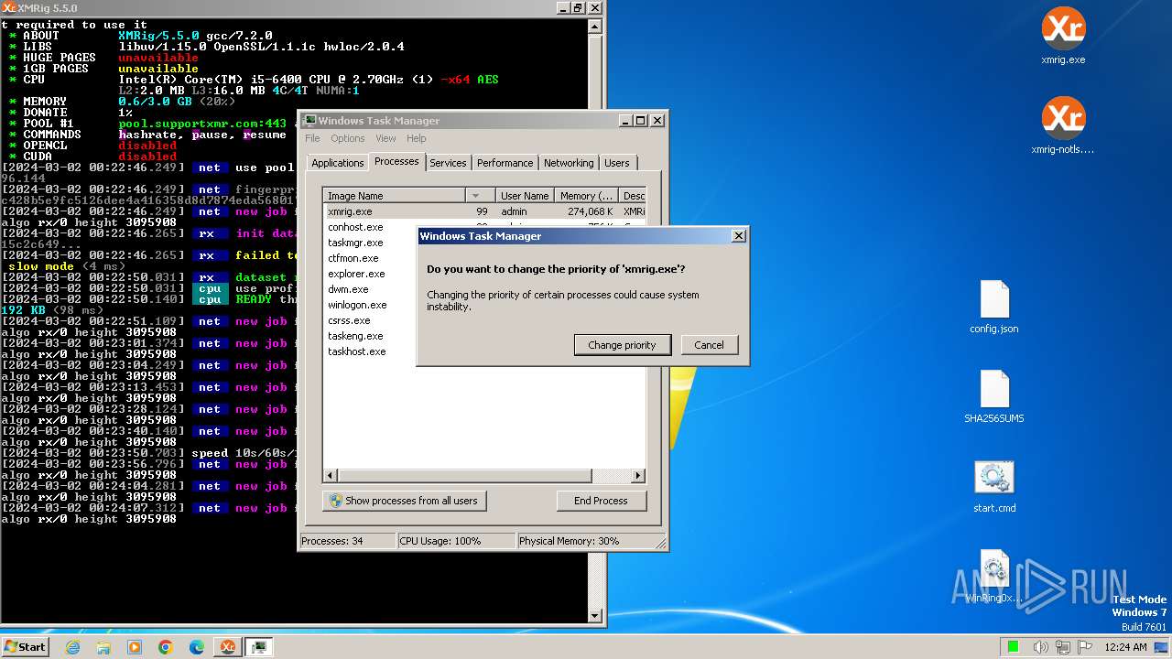Image resolution: width=1172 pixels, height=659 pixels.
Task: Click process list horizontal scrollbar right arrow
Action: [x=638, y=476]
